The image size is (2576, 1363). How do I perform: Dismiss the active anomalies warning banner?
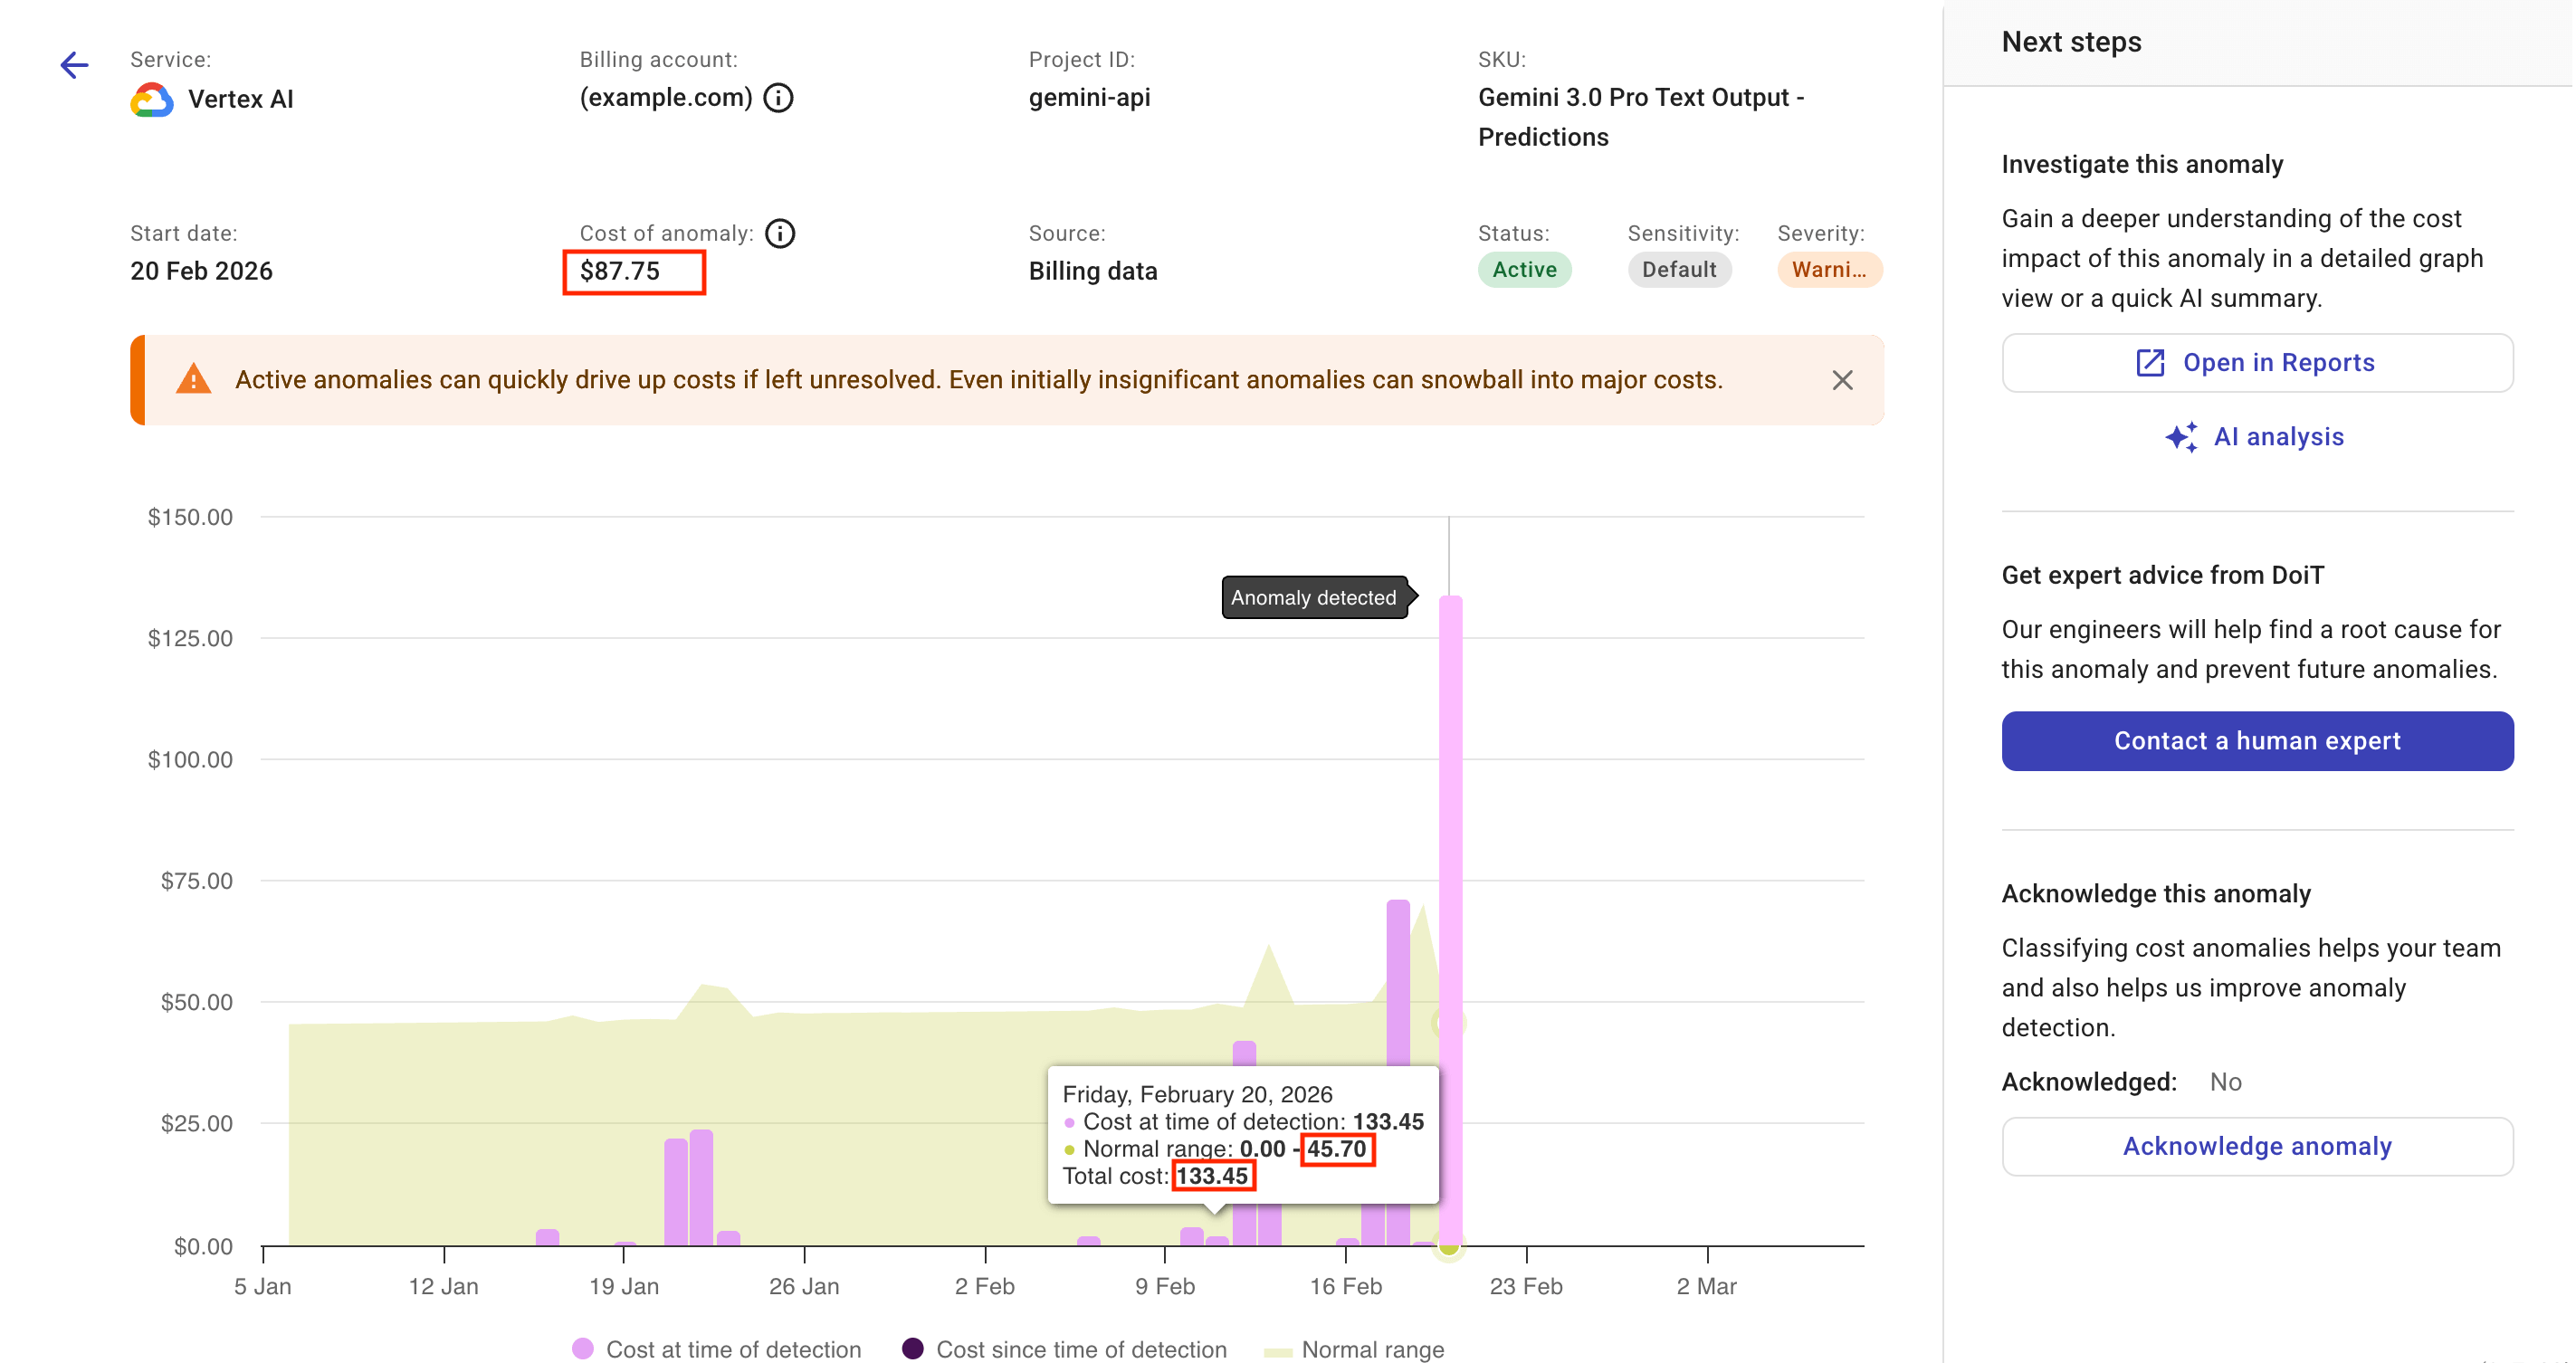click(x=1842, y=380)
